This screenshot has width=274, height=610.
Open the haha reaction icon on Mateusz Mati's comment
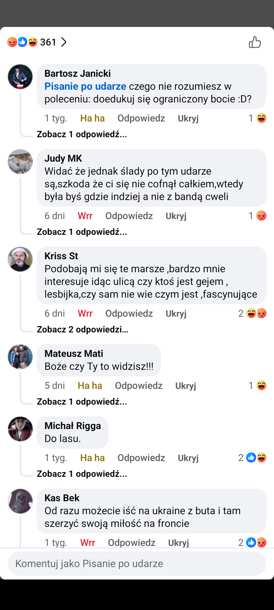(x=261, y=386)
